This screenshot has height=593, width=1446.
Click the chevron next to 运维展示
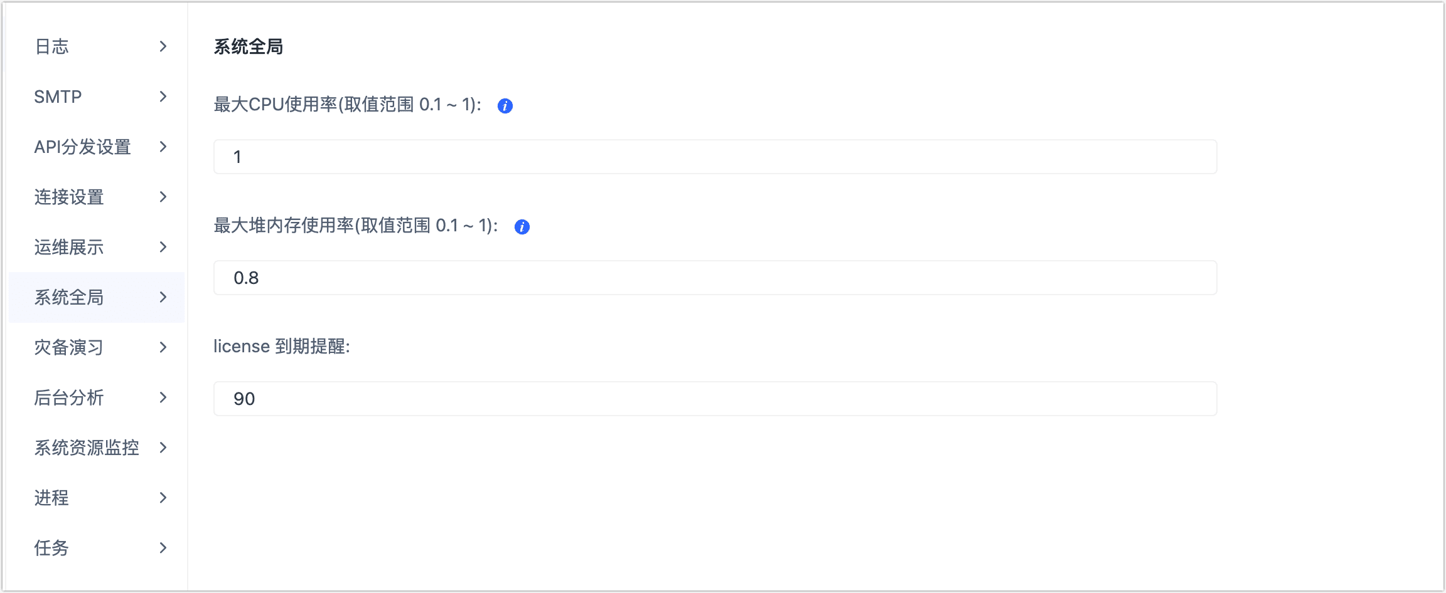(163, 247)
